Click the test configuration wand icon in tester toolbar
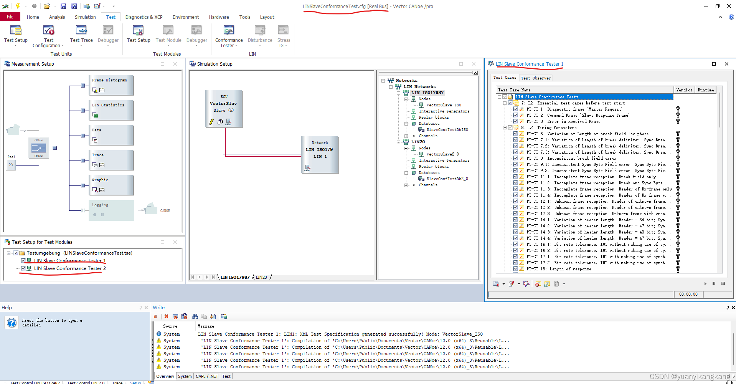 pyautogui.click(x=526, y=284)
